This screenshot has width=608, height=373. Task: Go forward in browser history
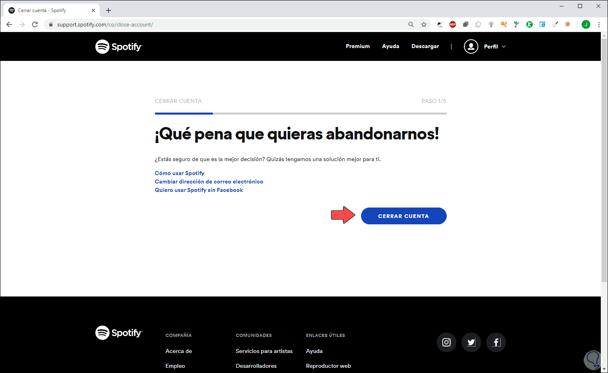tap(22, 24)
